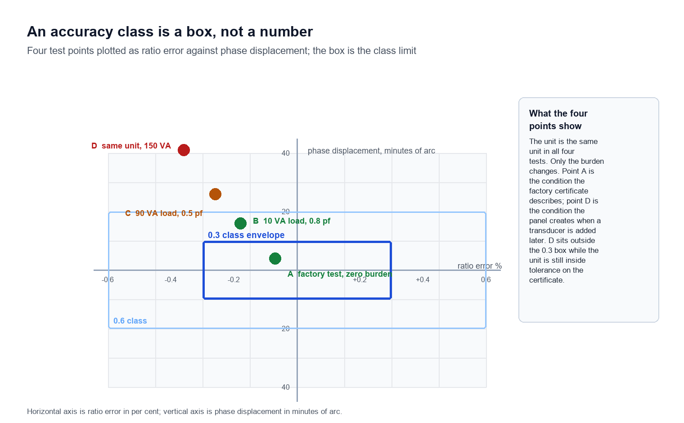
Task: Click the '0.3 class envelope' label
Action: tap(246, 235)
